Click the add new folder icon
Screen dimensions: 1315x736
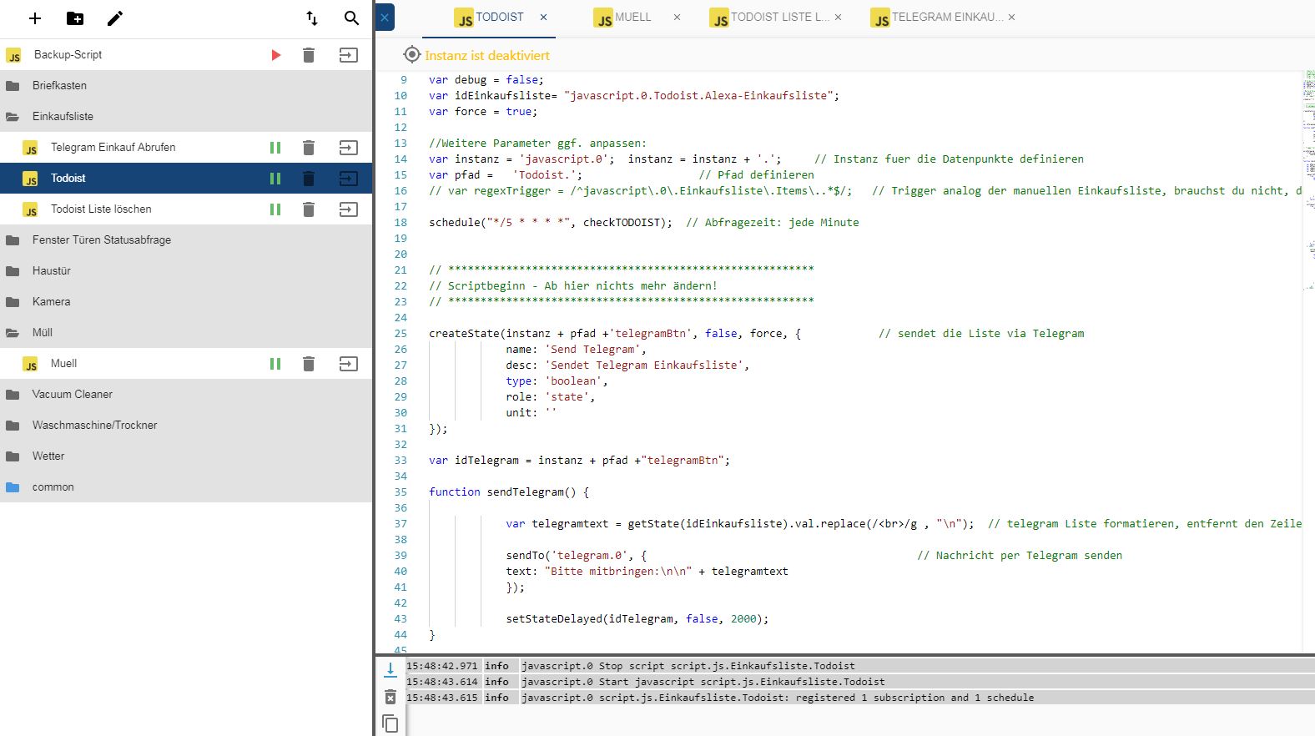point(75,18)
